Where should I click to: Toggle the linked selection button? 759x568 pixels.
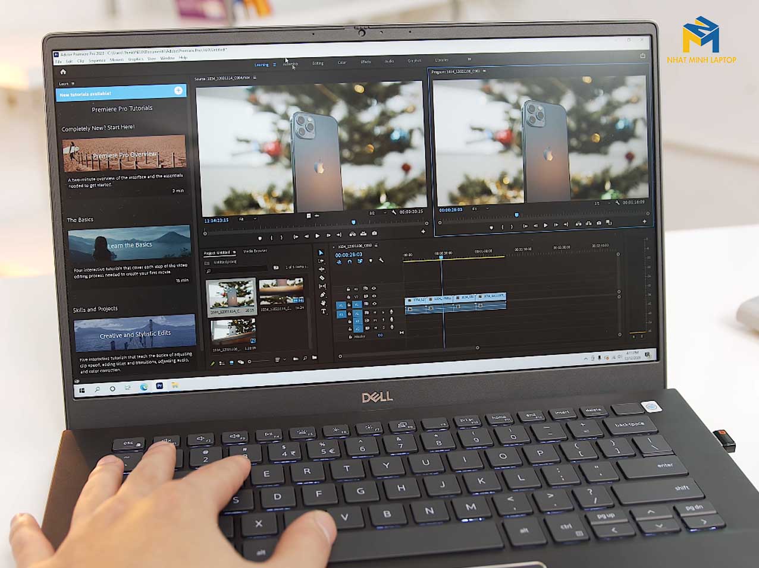point(360,261)
